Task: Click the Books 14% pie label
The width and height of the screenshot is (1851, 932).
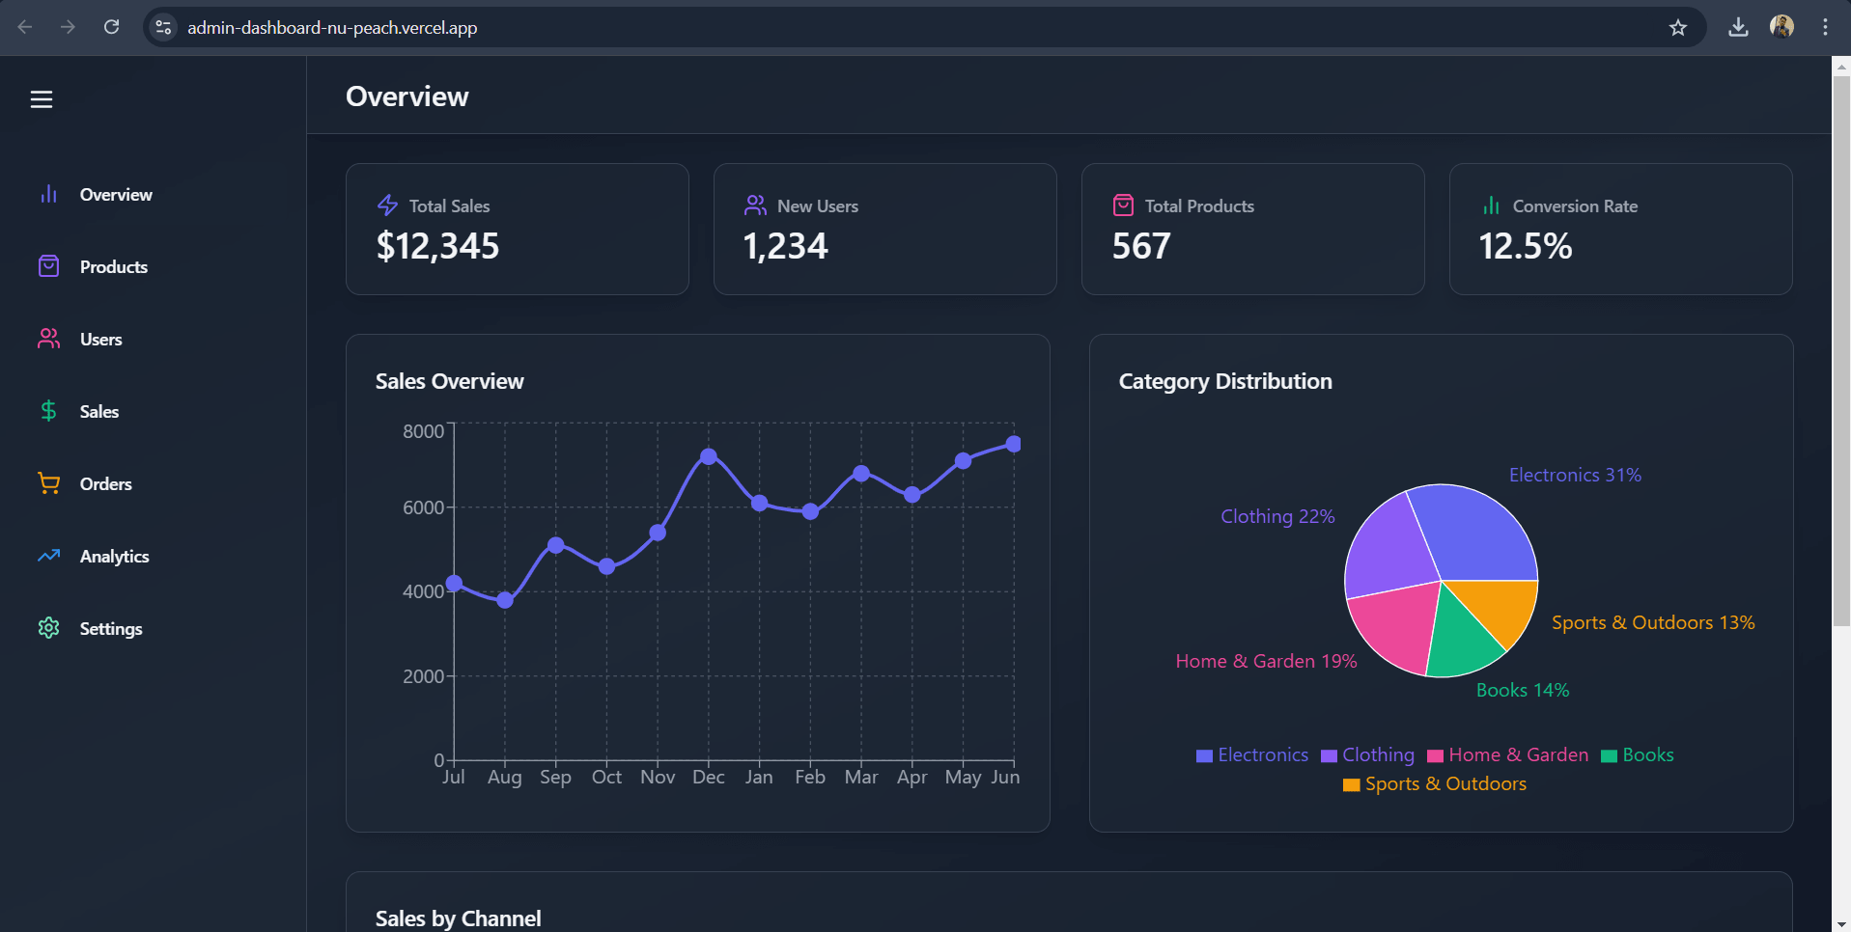Action: click(1523, 690)
